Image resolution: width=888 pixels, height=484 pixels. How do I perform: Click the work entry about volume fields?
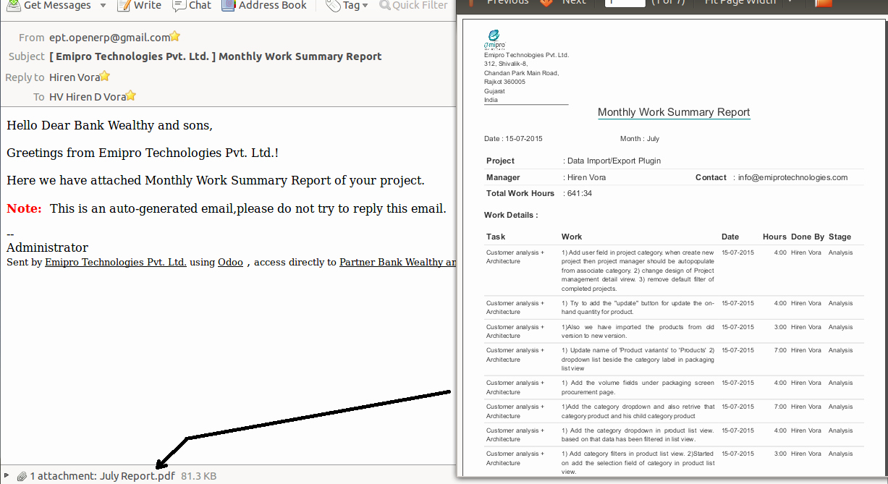tap(638, 387)
